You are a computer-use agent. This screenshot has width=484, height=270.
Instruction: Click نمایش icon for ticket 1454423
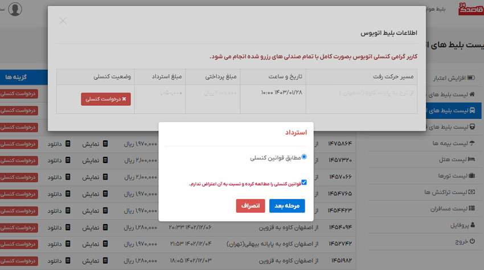[x=105, y=210]
